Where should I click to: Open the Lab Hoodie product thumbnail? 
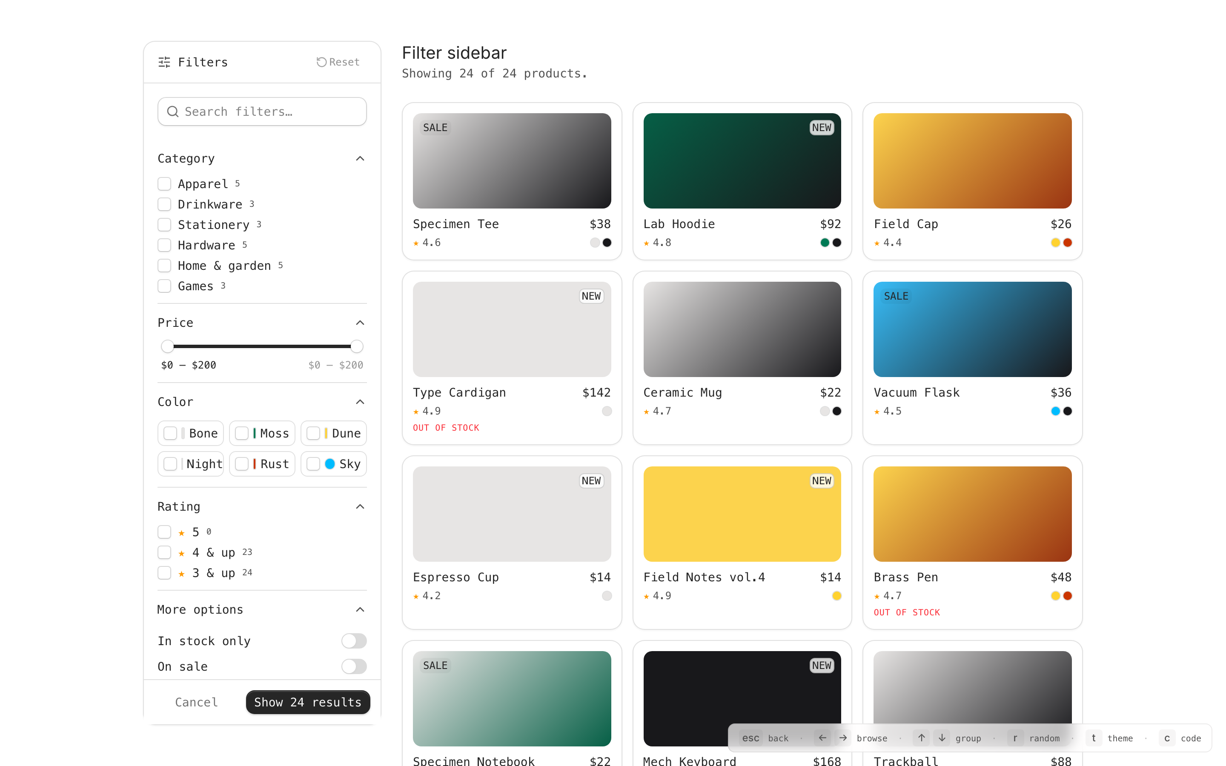pyautogui.click(x=742, y=160)
